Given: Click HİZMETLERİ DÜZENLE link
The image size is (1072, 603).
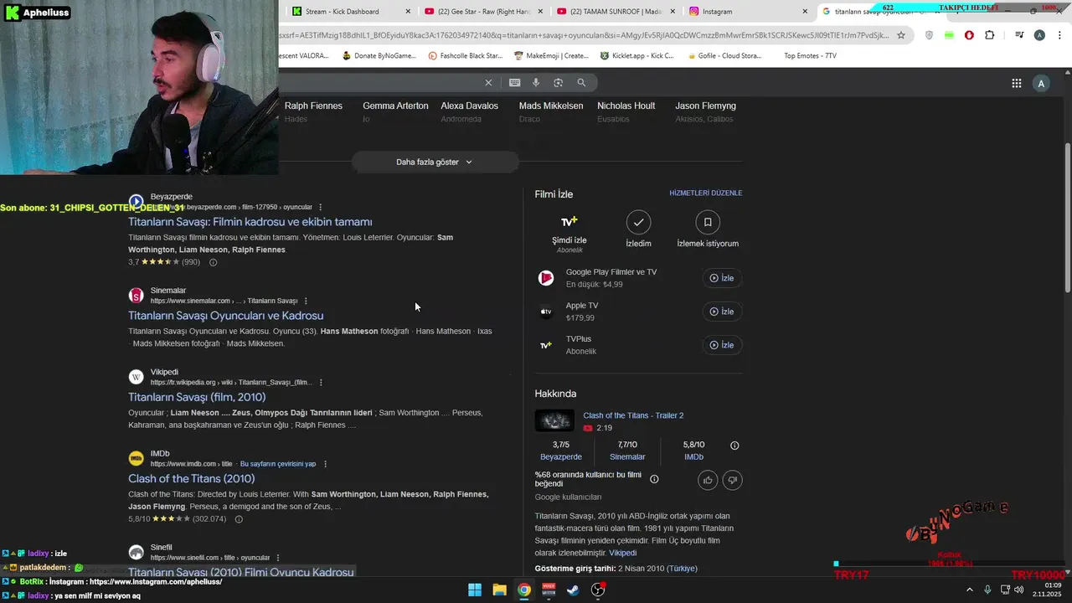Looking at the screenshot, I should pos(705,193).
